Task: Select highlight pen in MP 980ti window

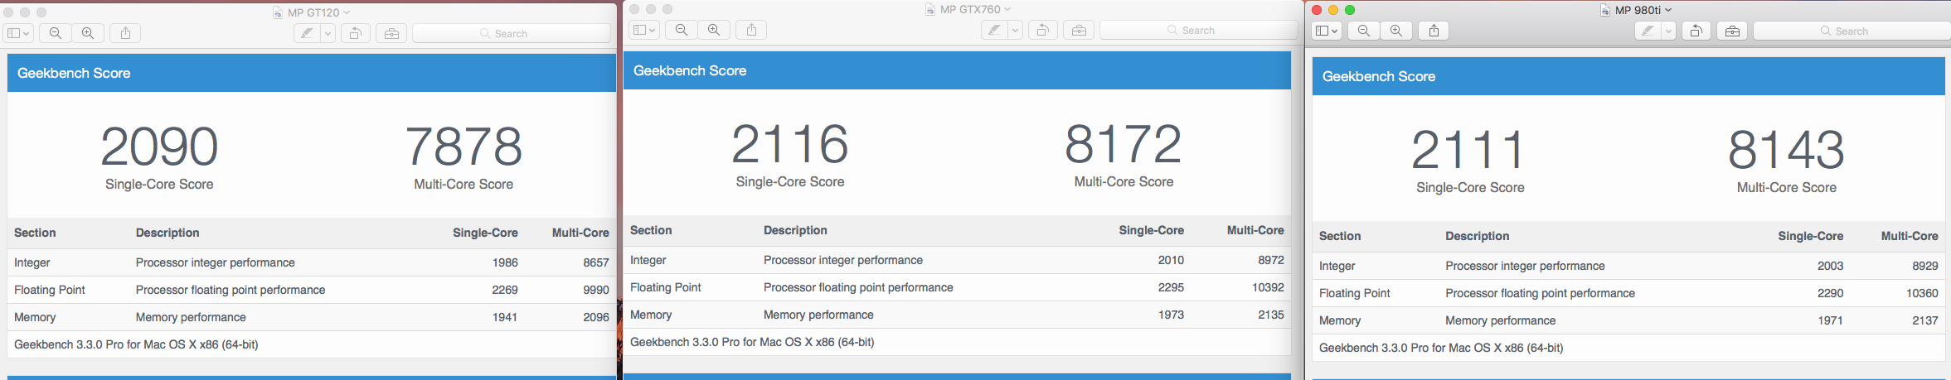Action: pyautogui.click(x=1648, y=31)
